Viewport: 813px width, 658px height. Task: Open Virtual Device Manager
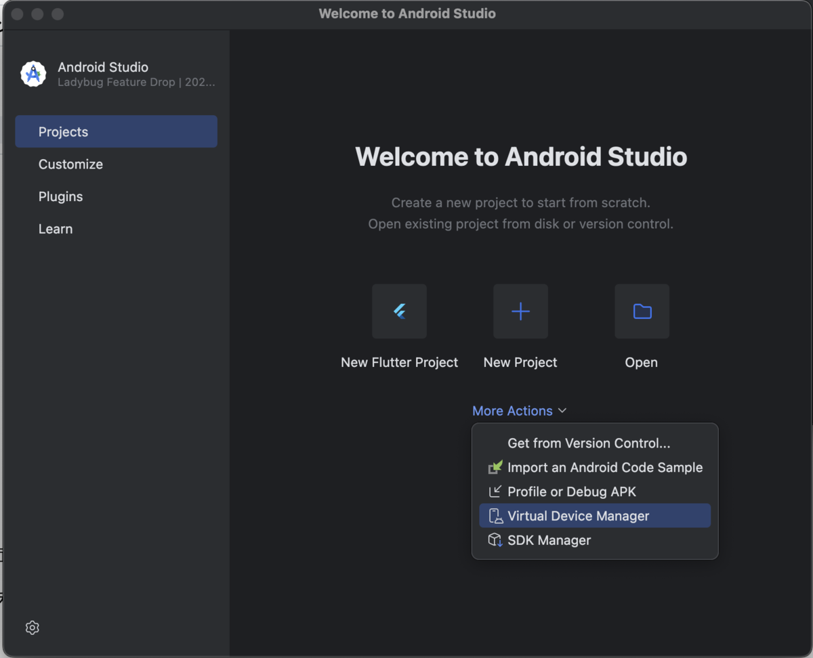coord(595,516)
